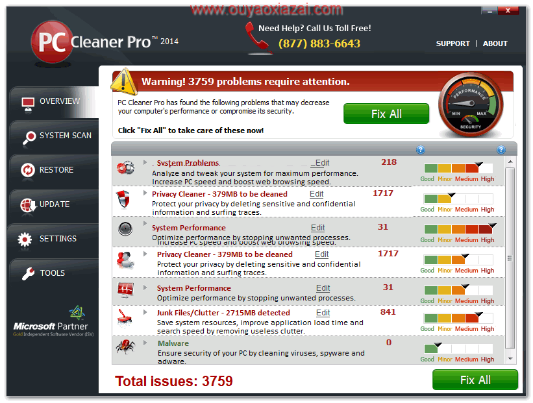Open the Overview tab
The width and height of the screenshot is (533, 403).
tap(55, 102)
